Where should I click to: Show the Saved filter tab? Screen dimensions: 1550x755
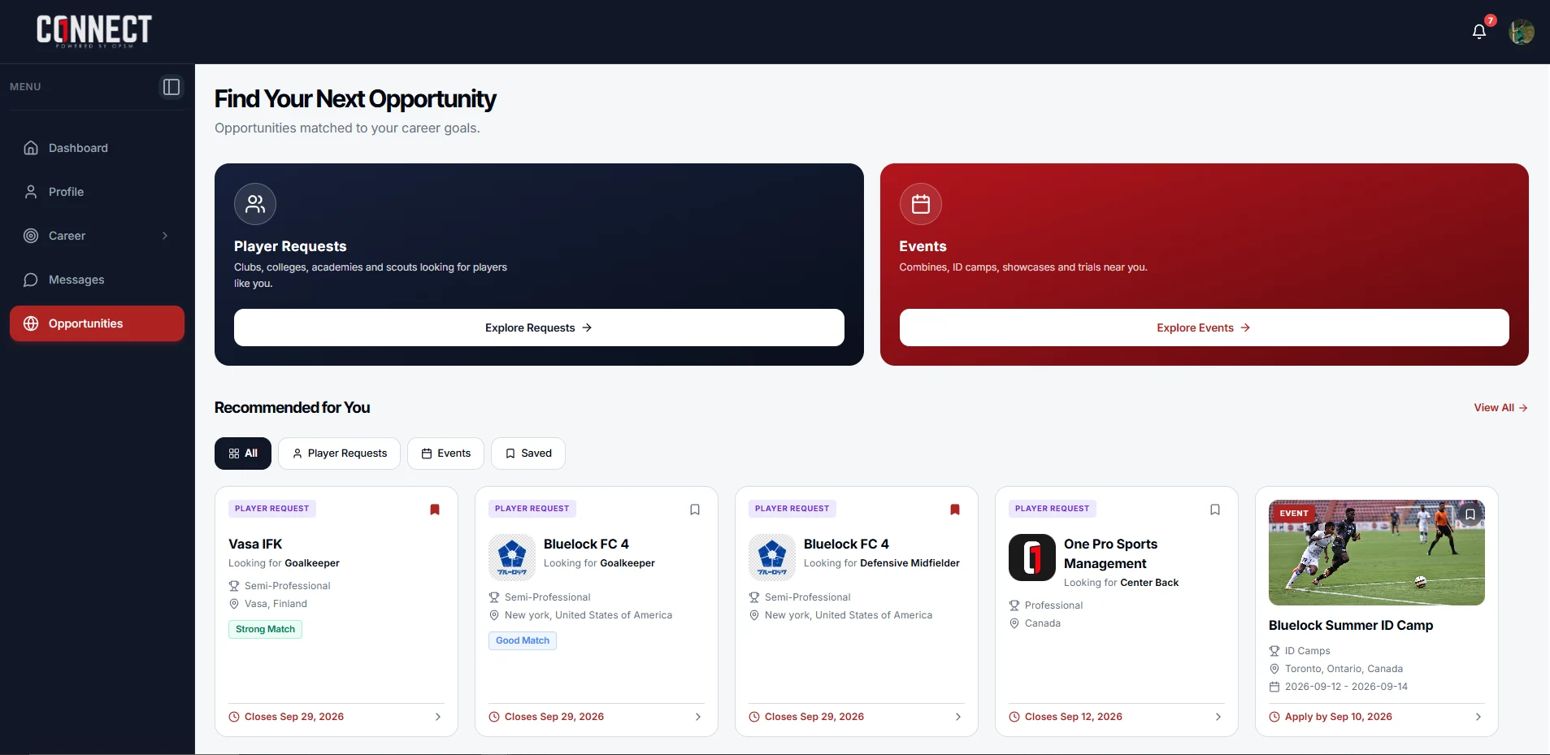click(x=528, y=453)
